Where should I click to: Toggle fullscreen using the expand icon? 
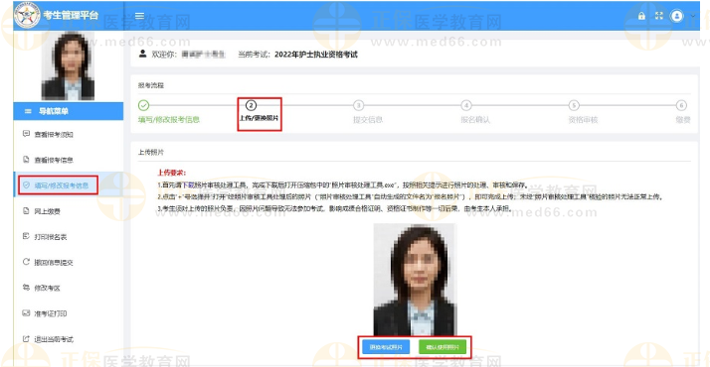pyautogui.click(x=659, y=16)
